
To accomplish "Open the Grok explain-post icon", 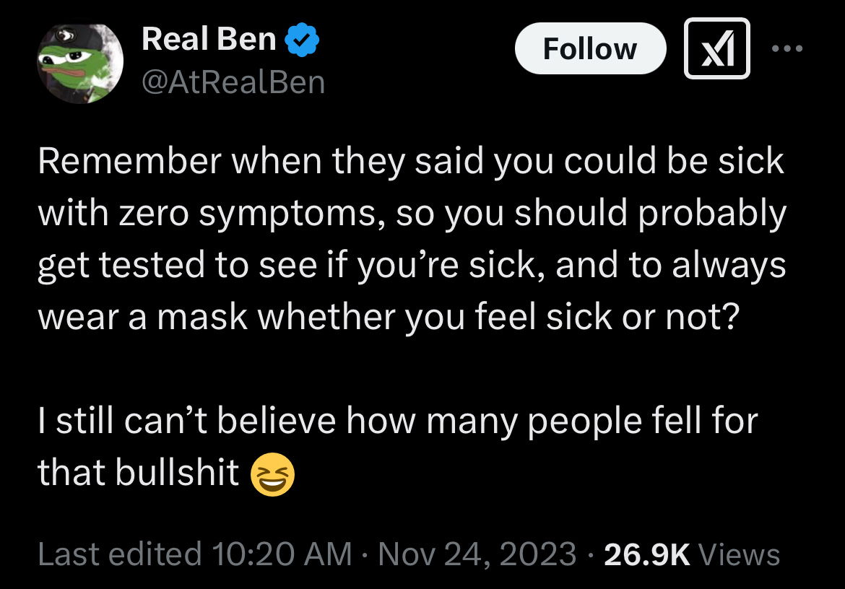I will [717, 48].
